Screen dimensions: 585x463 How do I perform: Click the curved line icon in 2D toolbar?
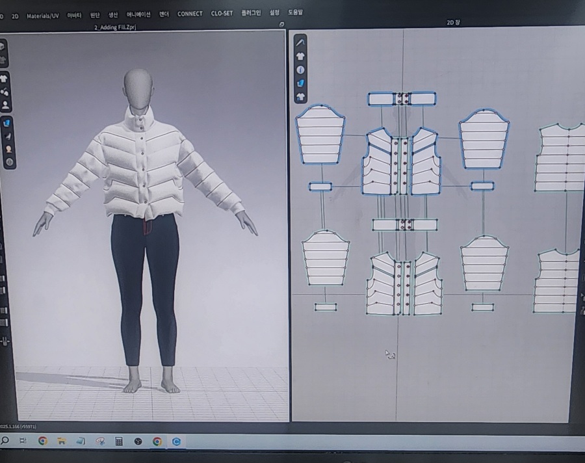[300, 42]
